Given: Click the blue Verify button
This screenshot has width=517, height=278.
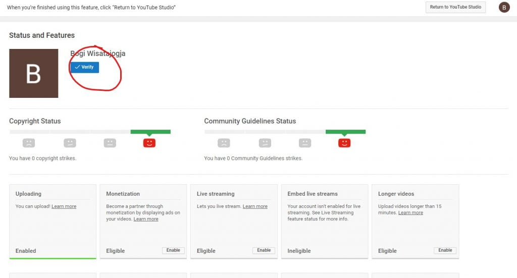Looking at the screenshot, I should point(84,67).
